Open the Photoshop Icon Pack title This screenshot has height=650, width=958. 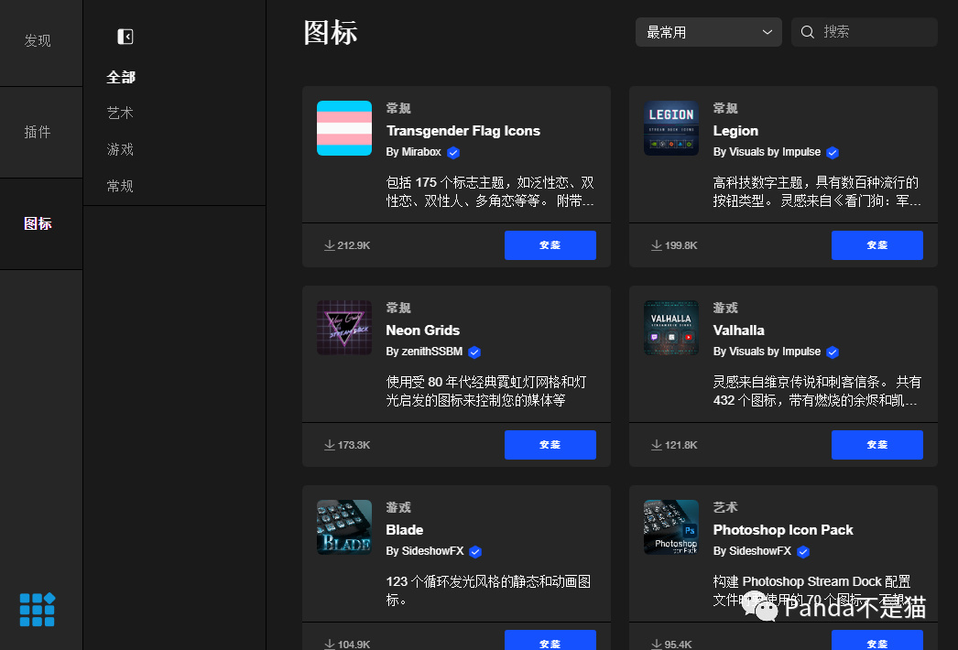(783, 530)
